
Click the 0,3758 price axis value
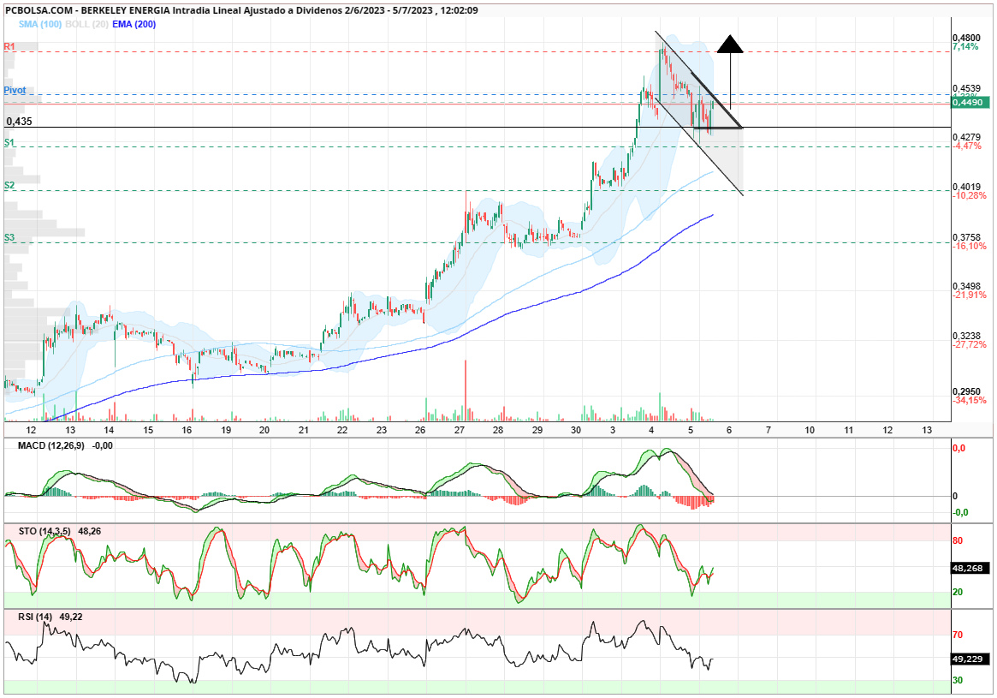(x=966, y=236)
